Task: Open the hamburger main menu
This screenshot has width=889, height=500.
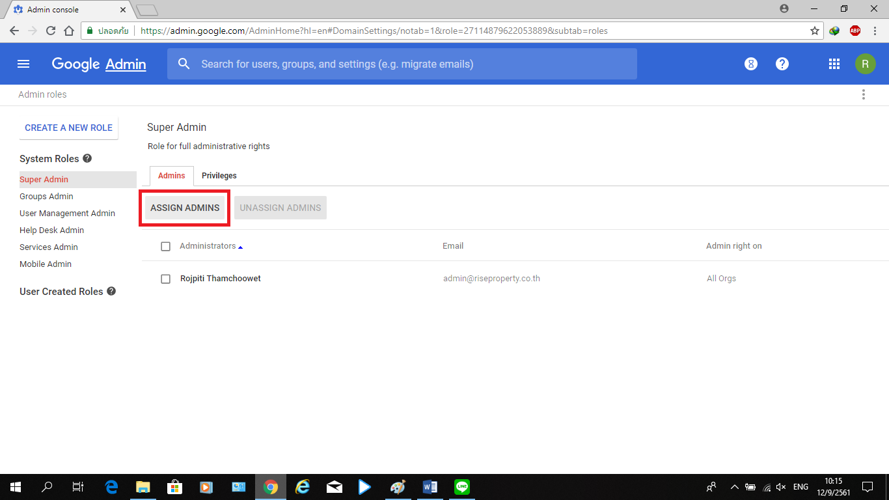Action: click(x=23, y=64)
